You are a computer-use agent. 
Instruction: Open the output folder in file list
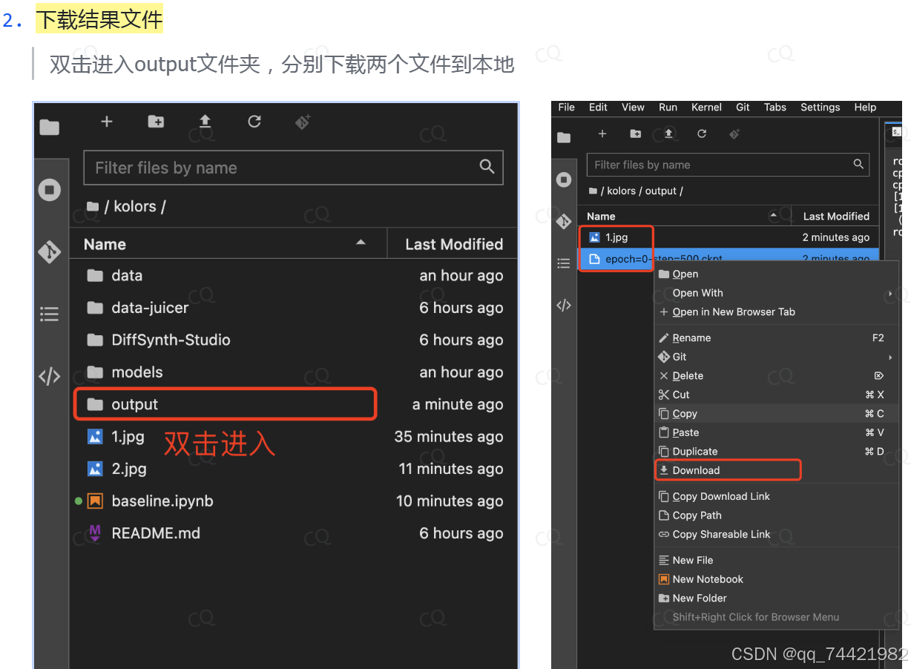click(134, 404)
